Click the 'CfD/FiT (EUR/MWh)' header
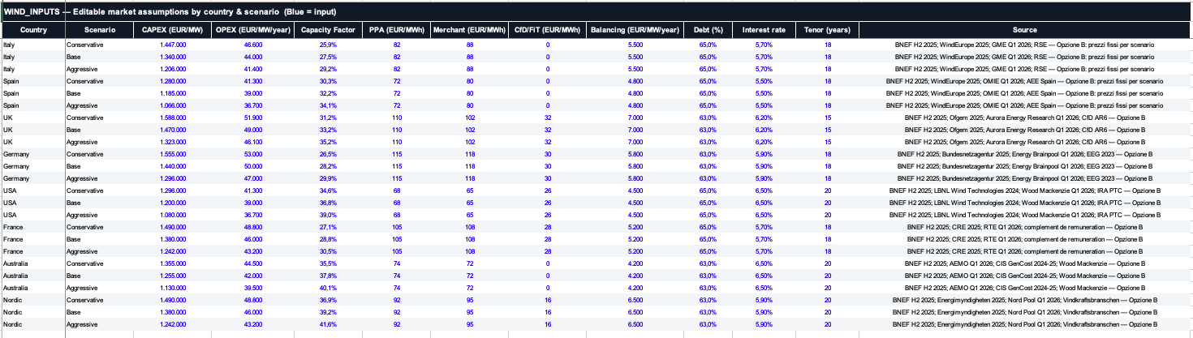The height and width of the screenshot is (338, 1193). click(x=547, y=30)
